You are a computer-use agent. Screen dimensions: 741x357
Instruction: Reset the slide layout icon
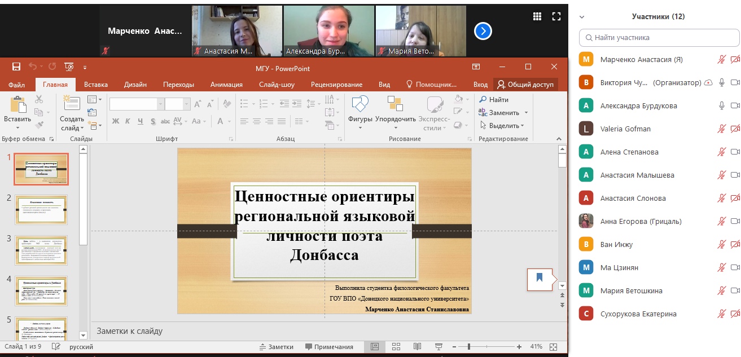(x=93, y=113)
